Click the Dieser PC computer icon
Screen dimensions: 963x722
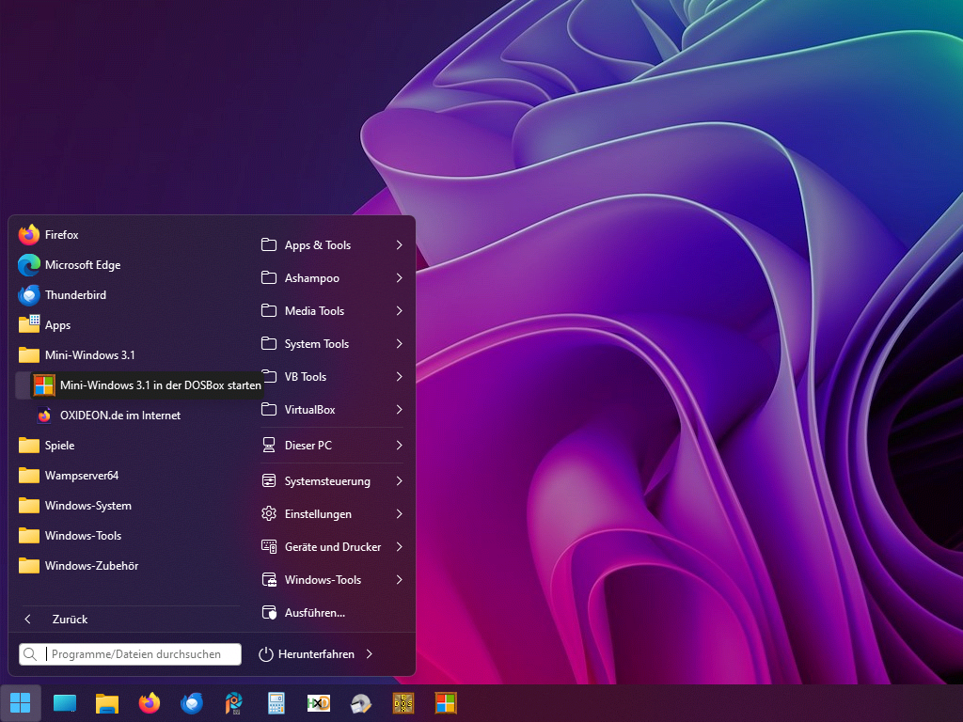click(269, 445)
